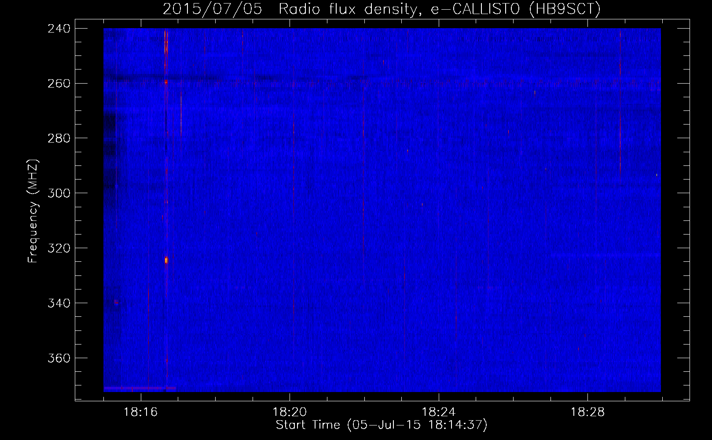Click the 300 frequency tick label

click(59, 193)
